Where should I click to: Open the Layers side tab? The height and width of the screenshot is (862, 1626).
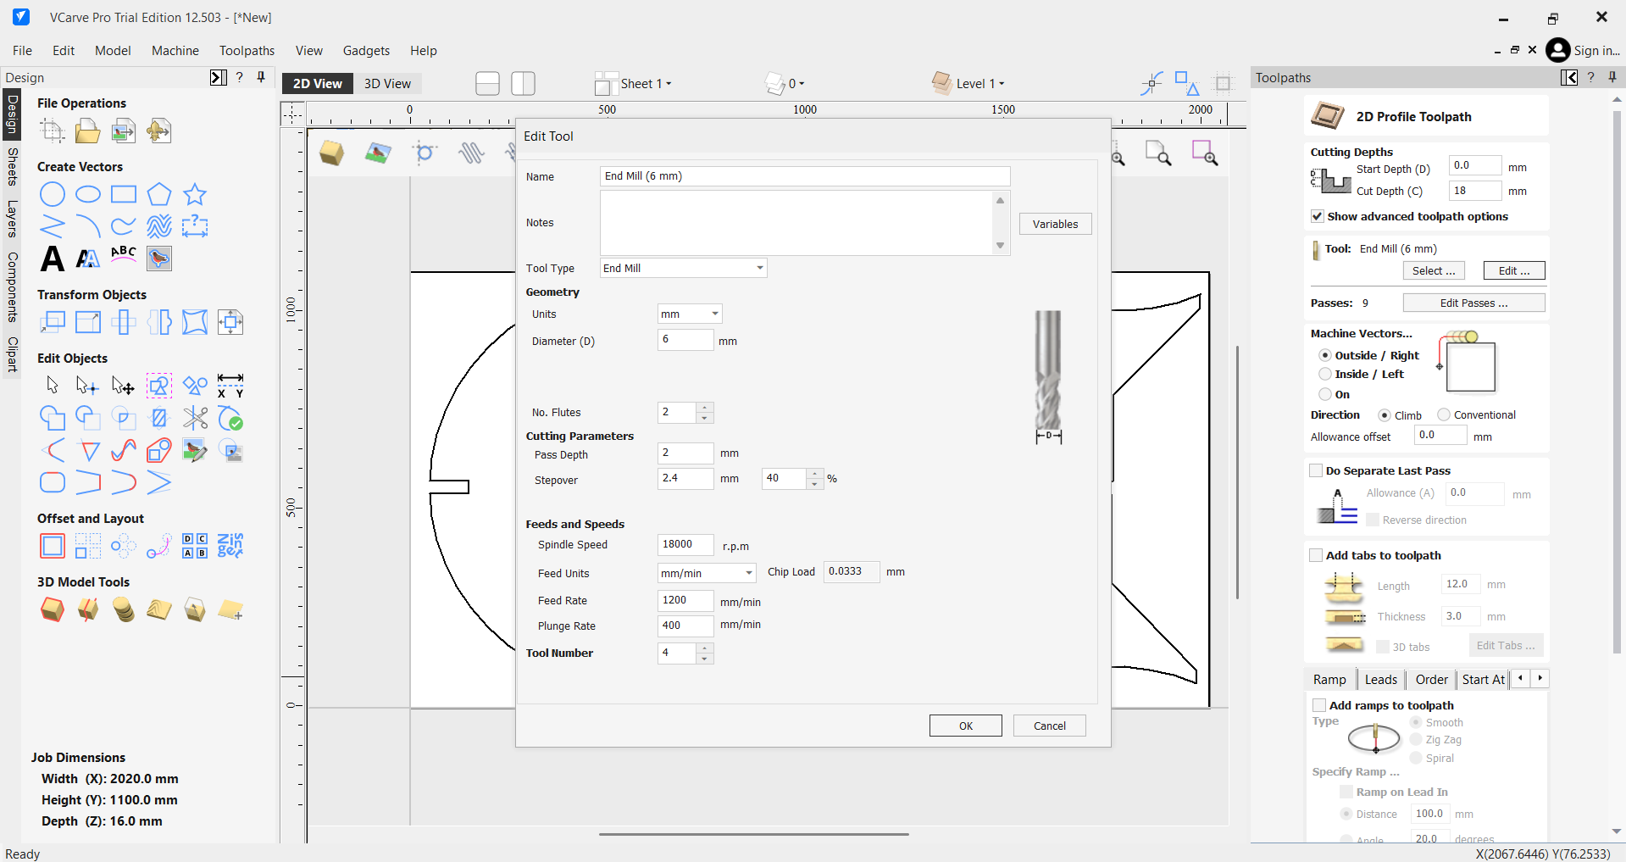pos(12,219)
